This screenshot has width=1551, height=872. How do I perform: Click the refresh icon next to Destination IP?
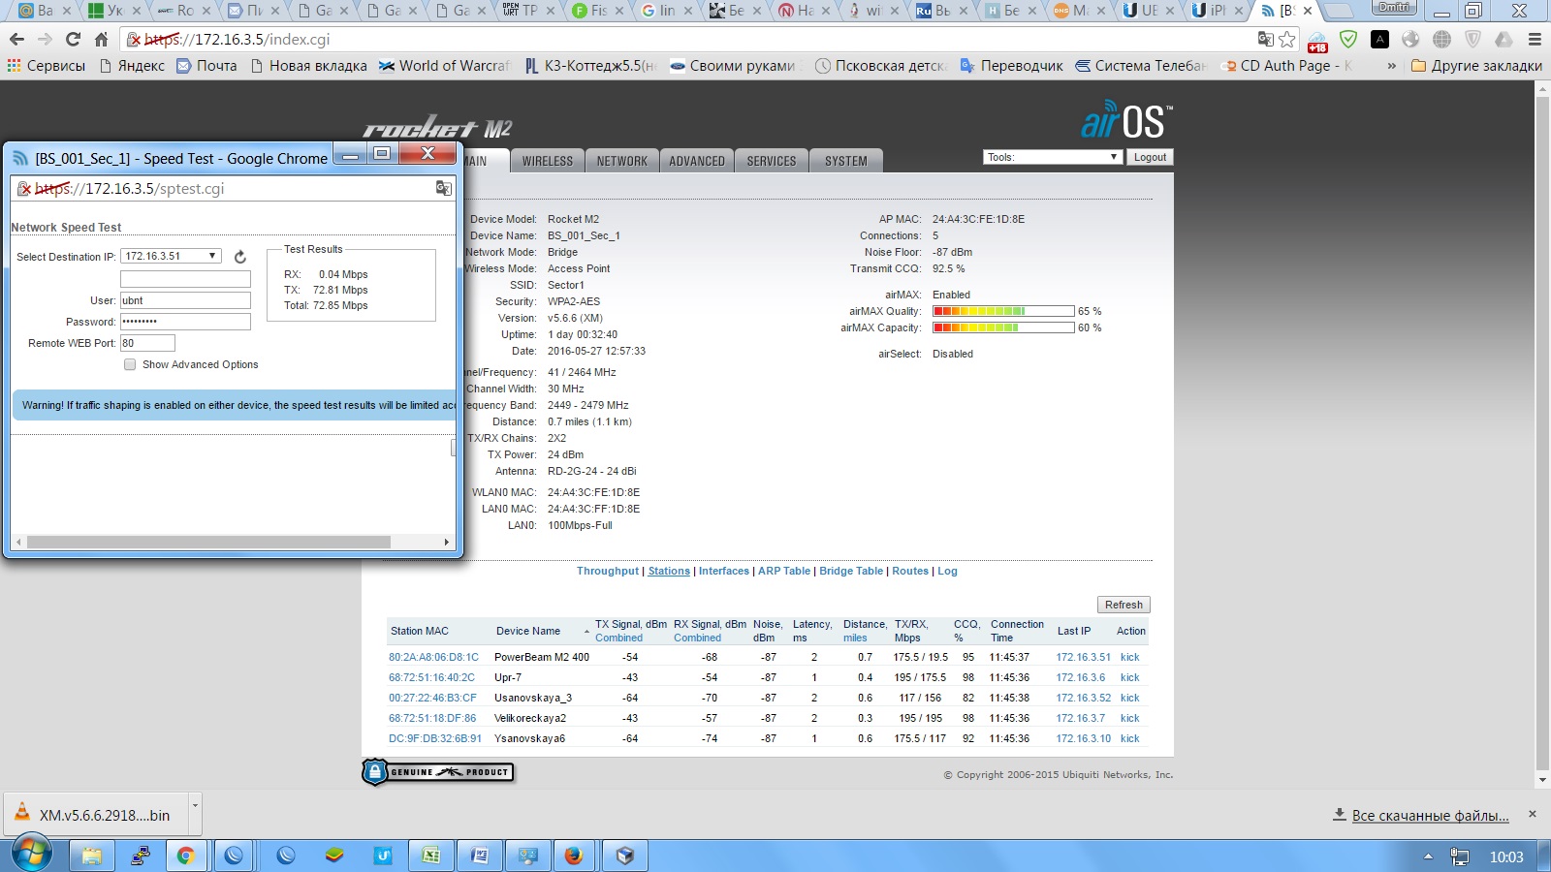coord(240,257)
